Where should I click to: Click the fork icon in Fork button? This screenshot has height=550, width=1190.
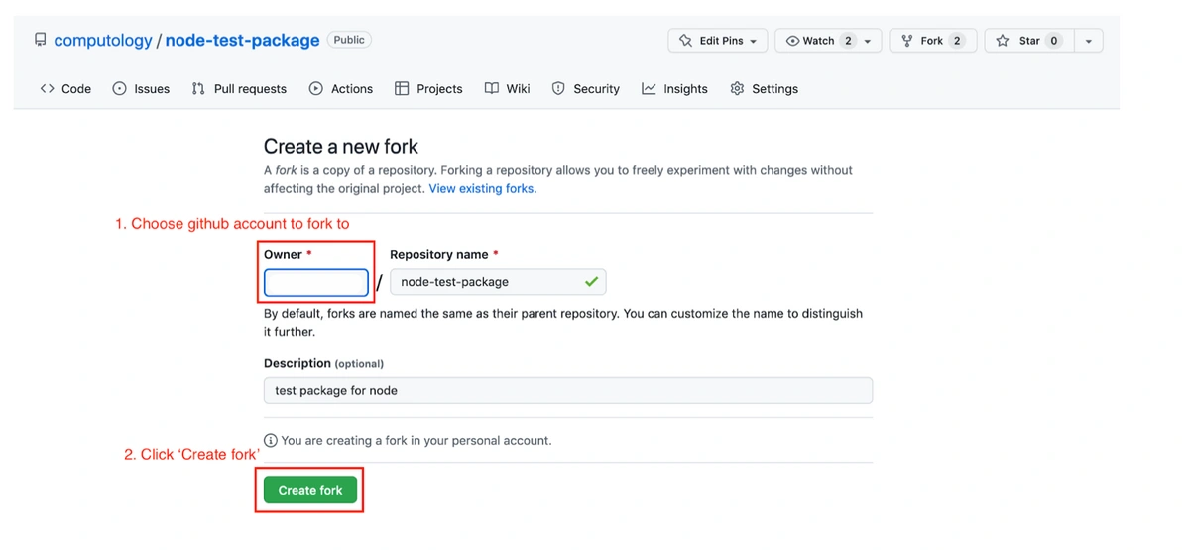point(906,41)
